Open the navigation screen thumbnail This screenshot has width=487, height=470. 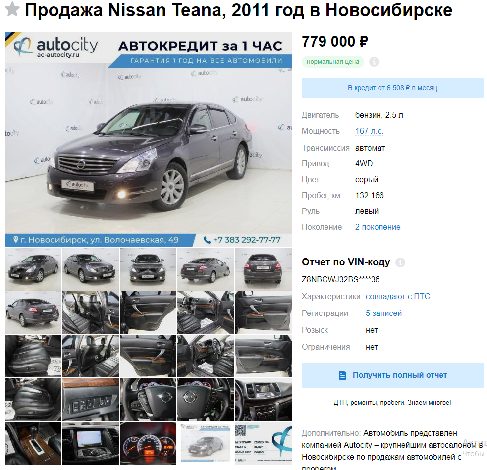click(x=91, y=443)
